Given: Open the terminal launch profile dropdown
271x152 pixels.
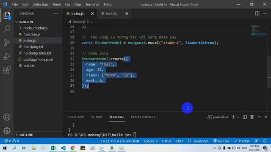Looking at the screenshot, I should click(238, 117).
